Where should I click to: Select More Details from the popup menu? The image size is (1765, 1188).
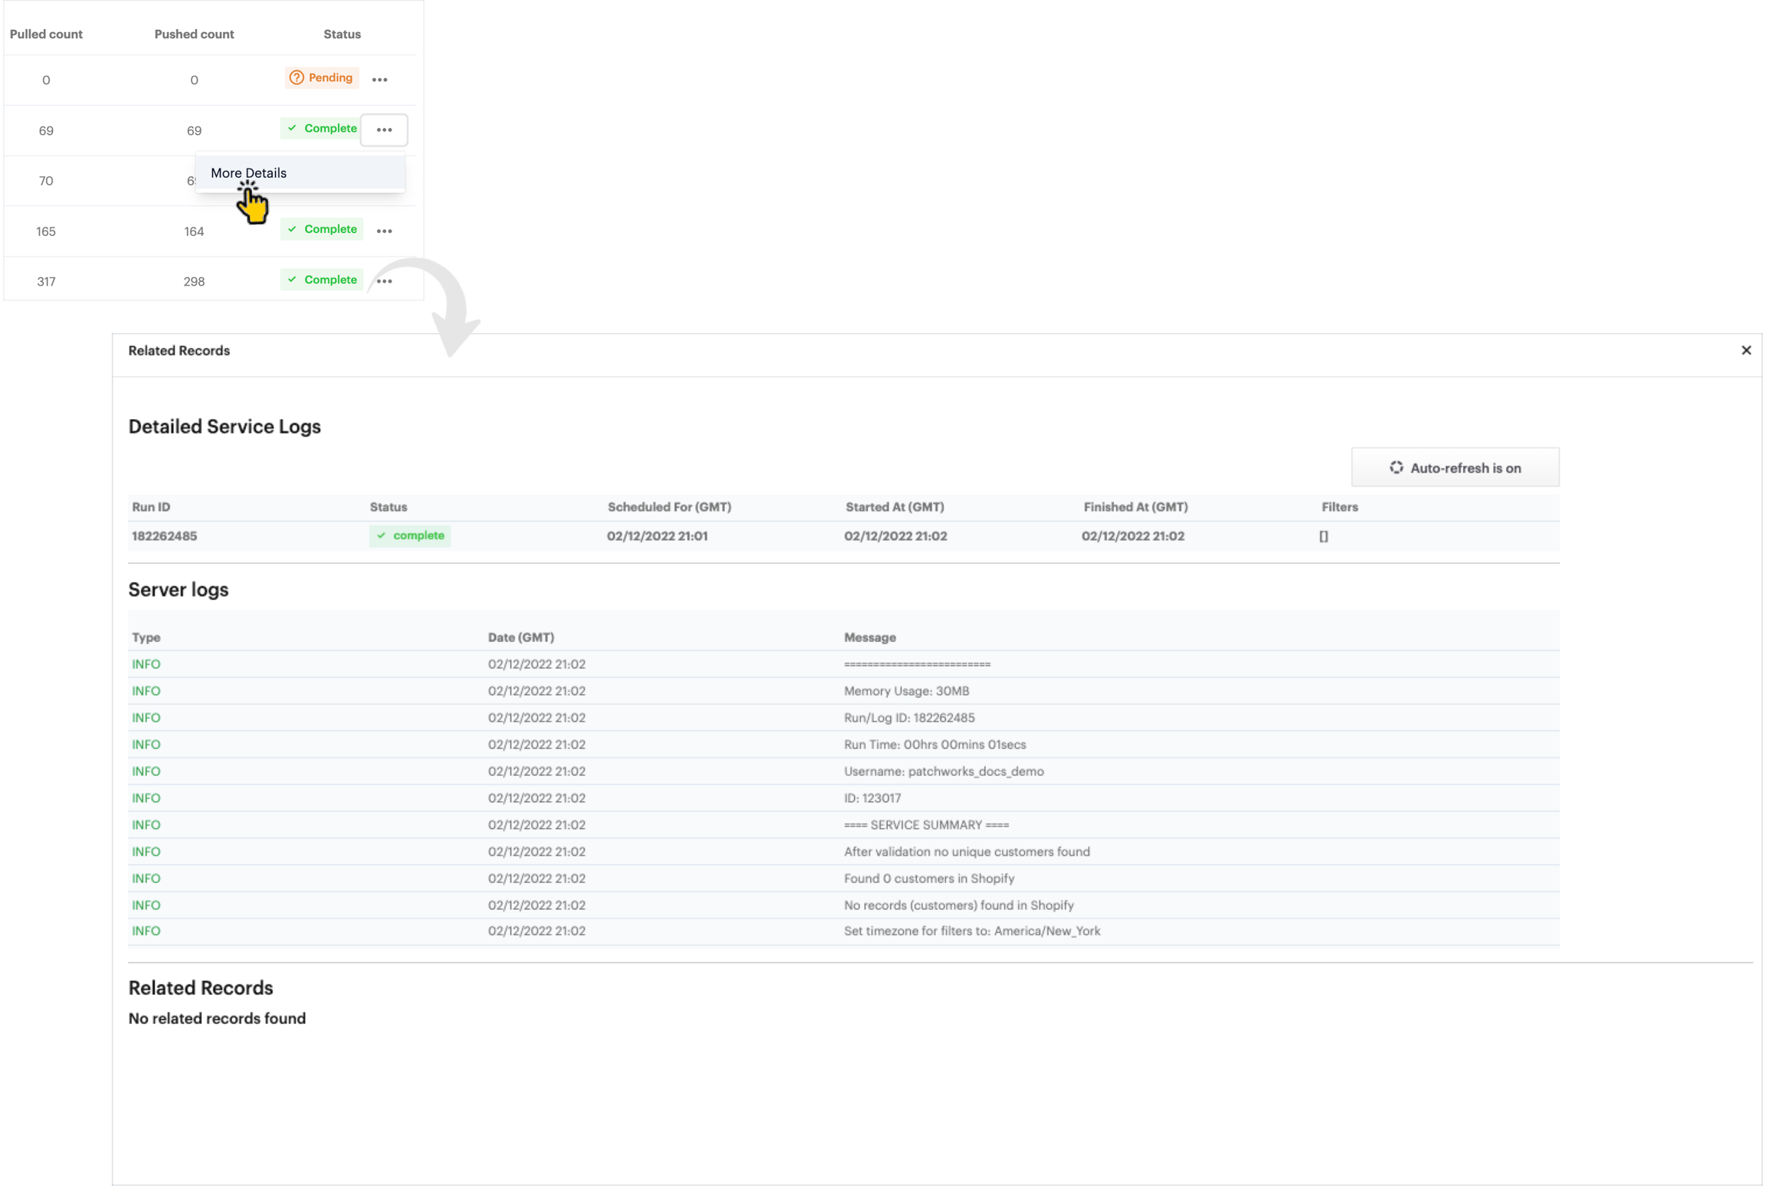[x=249, y=173]
